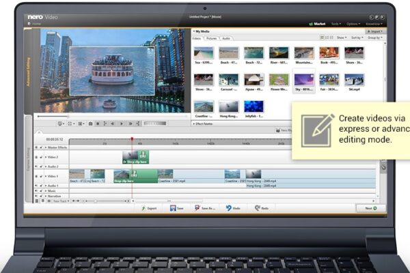Open the New Track dropdown

point(61,201)
